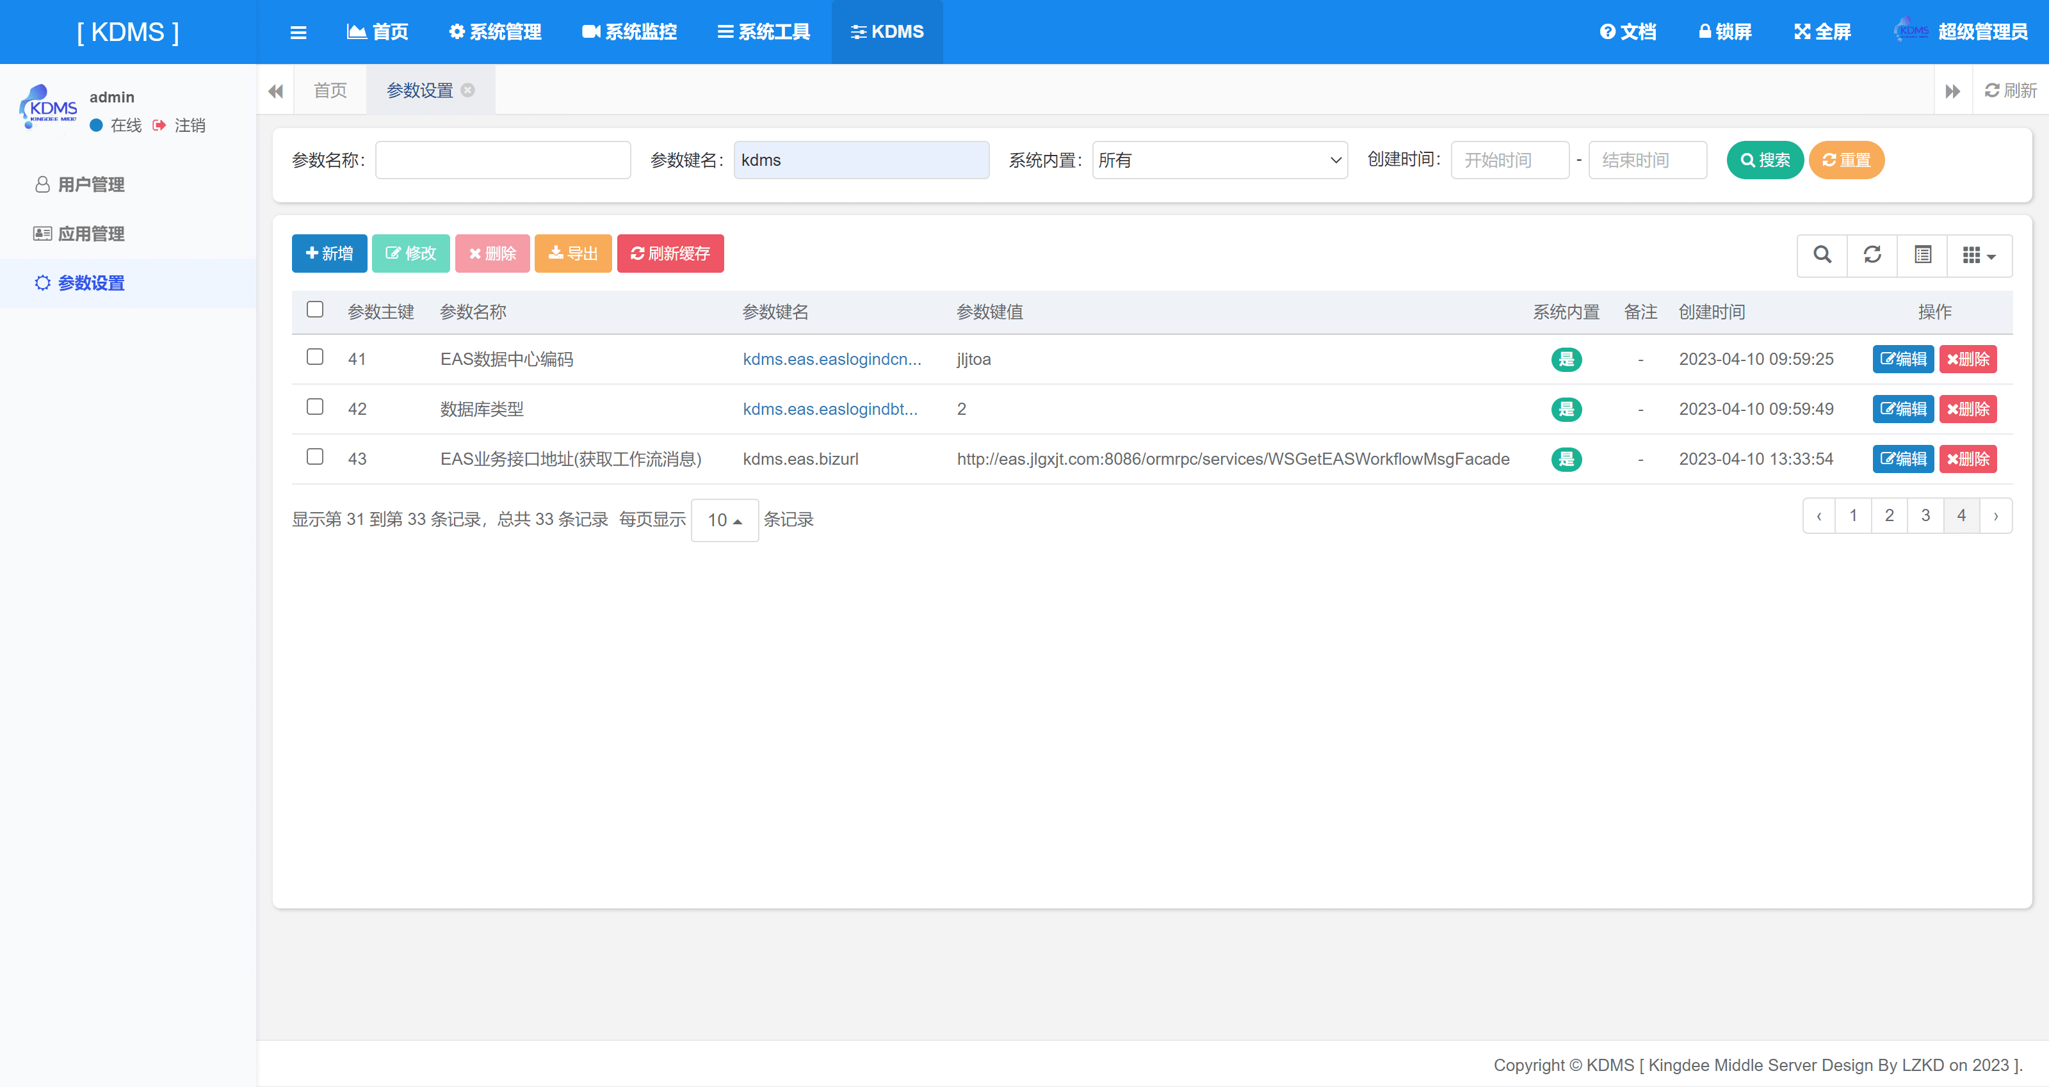The image size is (2049, 1087).
Task: Open the page size 10 dropdown
Action: tap(725, 520)
